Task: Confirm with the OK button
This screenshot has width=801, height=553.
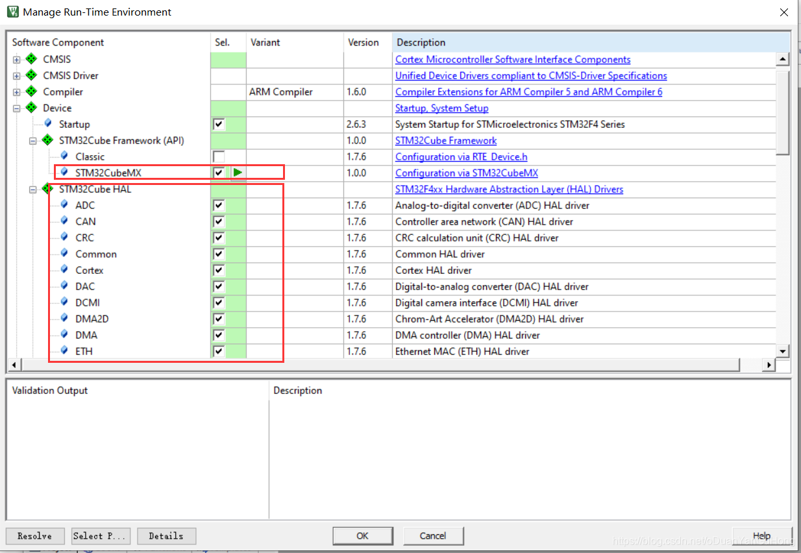Action: point(363,535)
